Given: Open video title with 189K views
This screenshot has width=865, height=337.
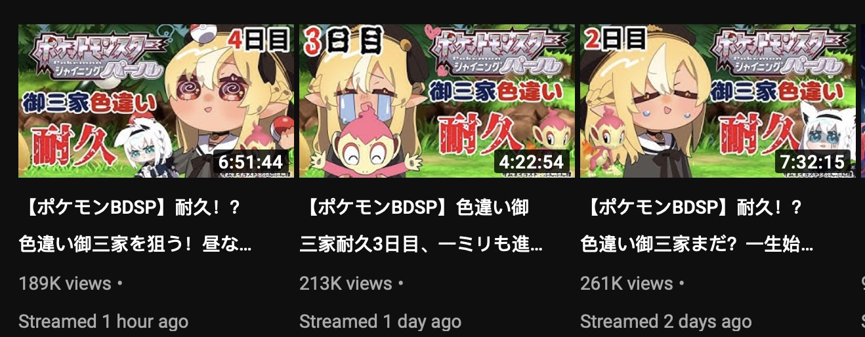Looking at the screenshot, I should coord(135,227).
